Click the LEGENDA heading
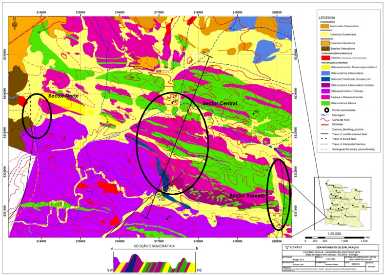Image resolution: width=385 pixels, height=275 pixels. pyautogui.click(x=326, y=17)
